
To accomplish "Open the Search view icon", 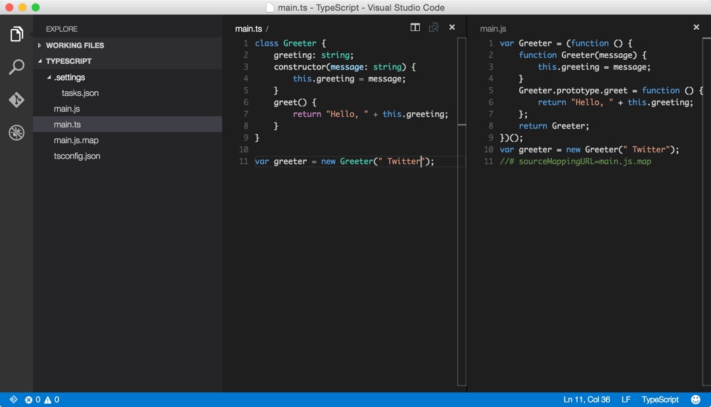I will (16, 67).
